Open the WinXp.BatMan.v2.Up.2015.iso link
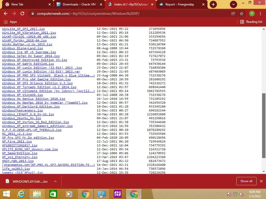Viewport: 266px width, 199px height. (x=27, y=44)
